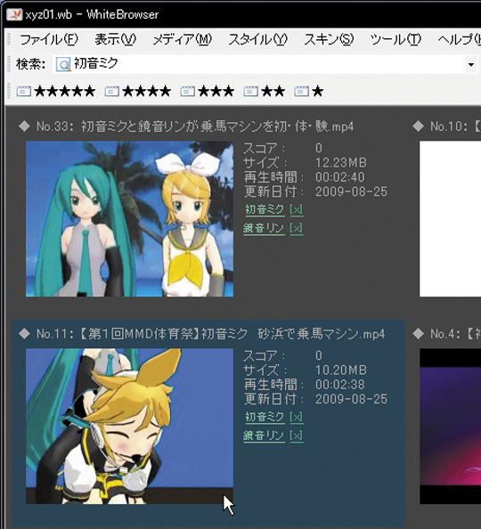Select the one-star bookmark filter
The image size is (481, 529).
click(309, 91)
